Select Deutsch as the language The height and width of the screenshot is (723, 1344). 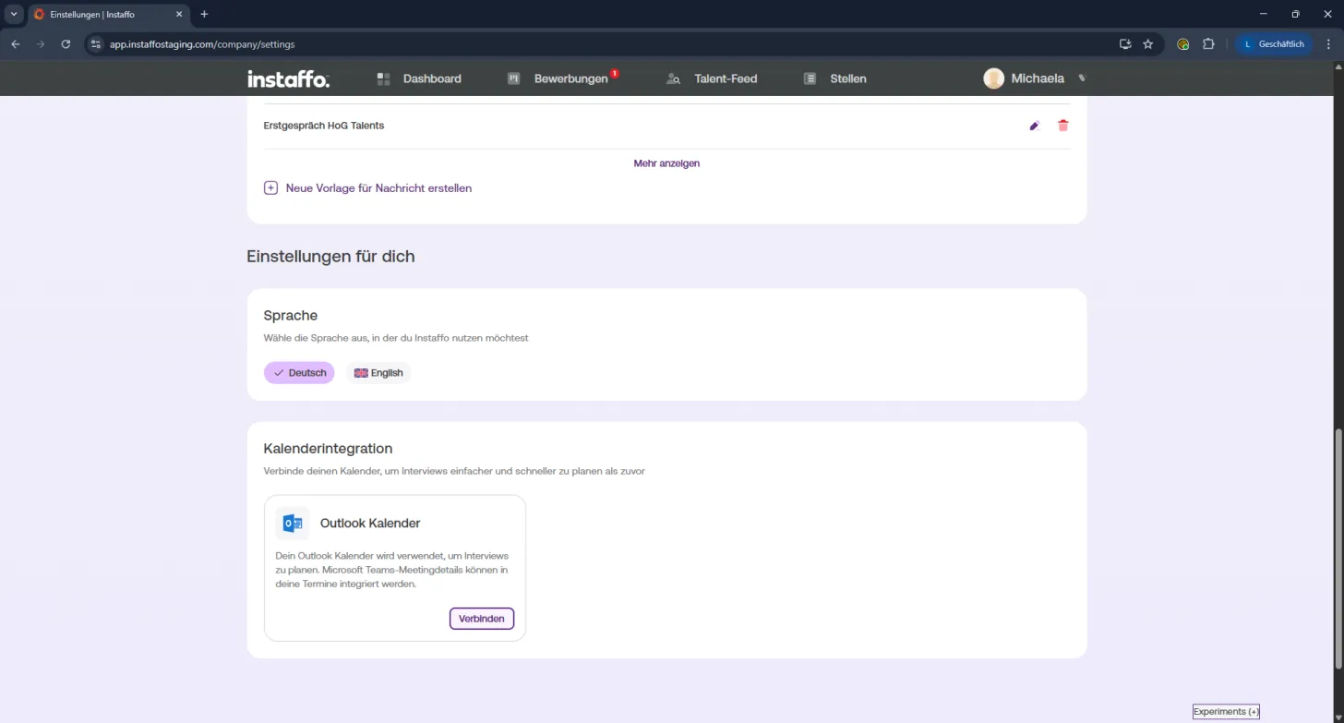click(x=299, y=373)
